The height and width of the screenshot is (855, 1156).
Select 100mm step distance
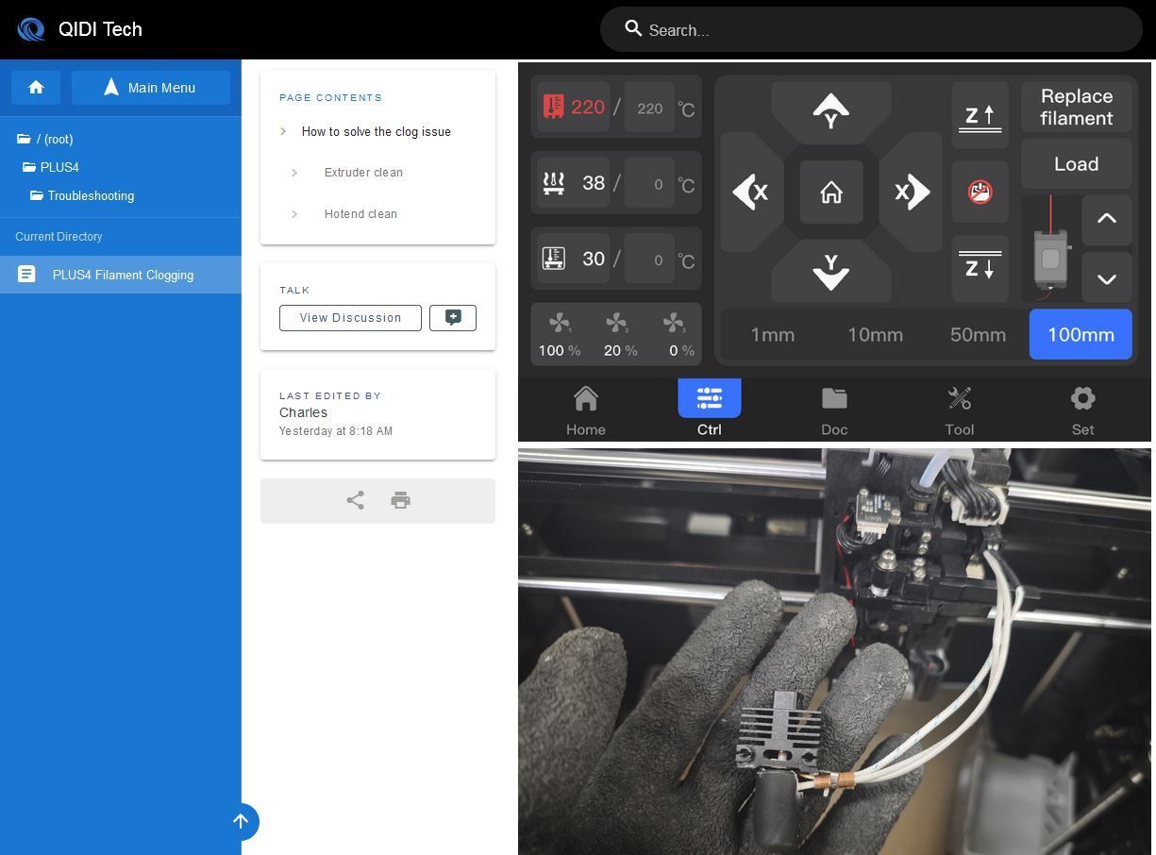(1081, 335)
